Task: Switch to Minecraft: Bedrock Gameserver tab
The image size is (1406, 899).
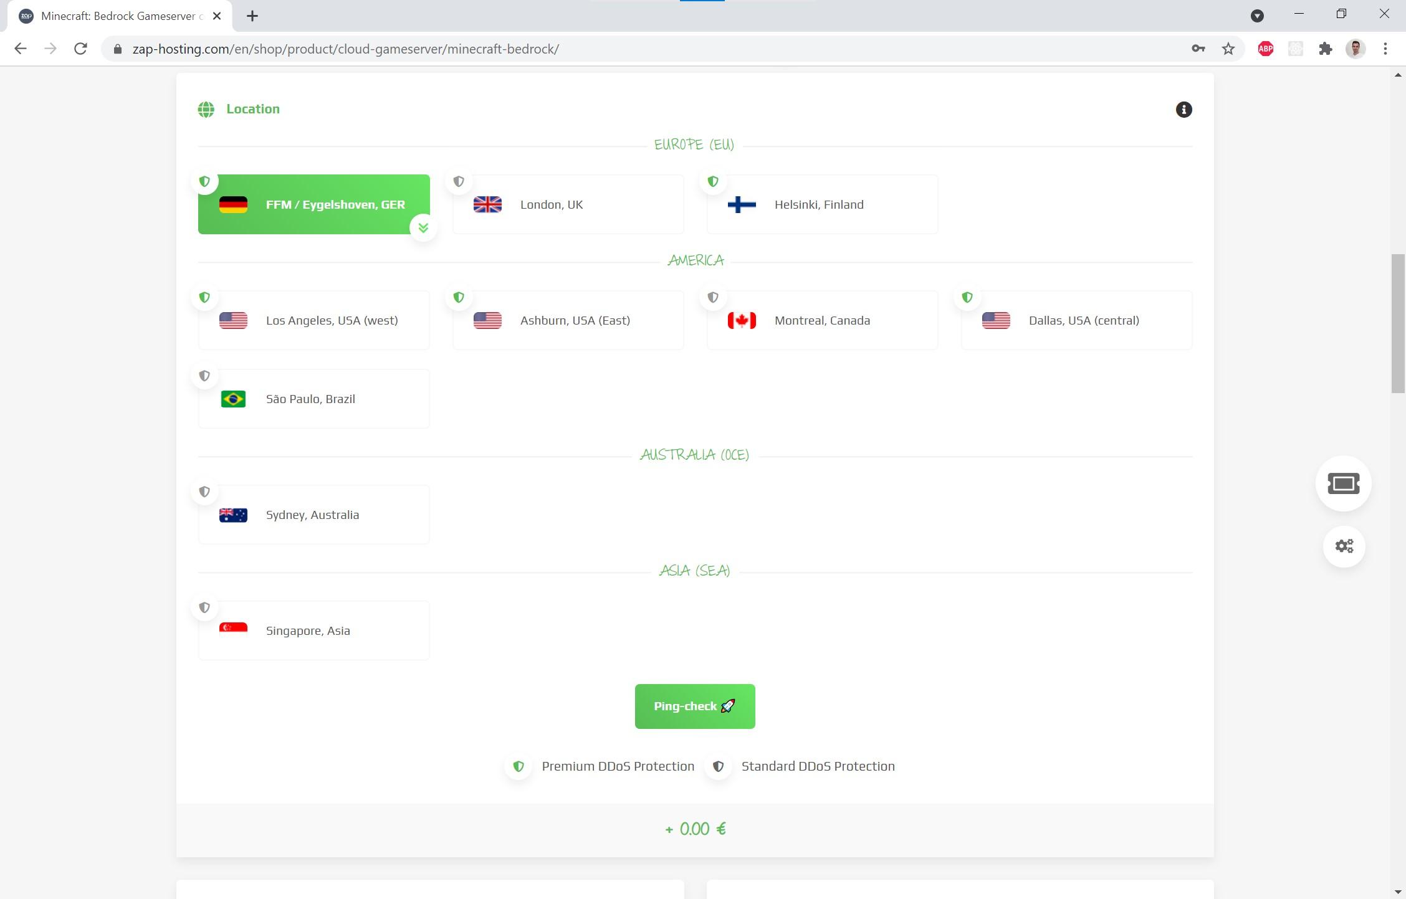Action: [120, 16]
